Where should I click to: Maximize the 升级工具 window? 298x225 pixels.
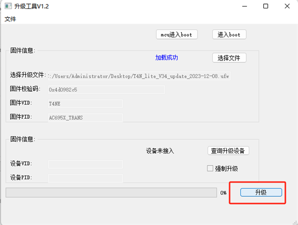[266, 6]
